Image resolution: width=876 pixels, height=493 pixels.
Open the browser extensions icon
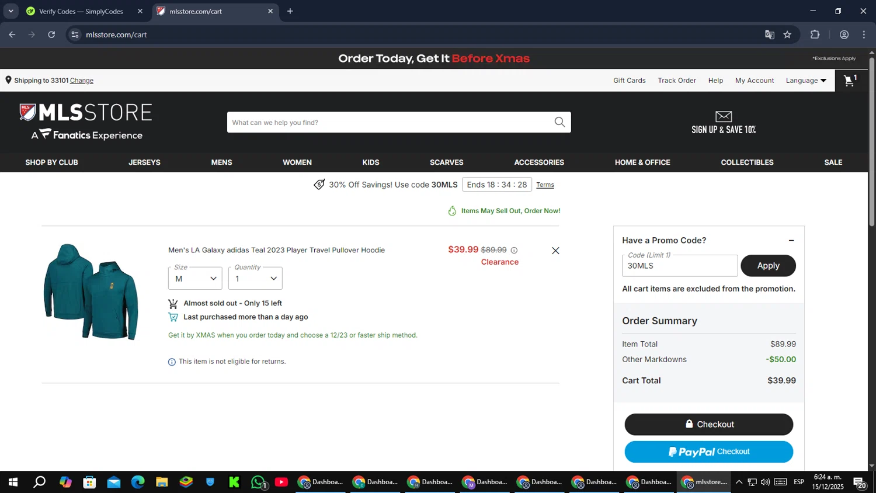point(815,34)
